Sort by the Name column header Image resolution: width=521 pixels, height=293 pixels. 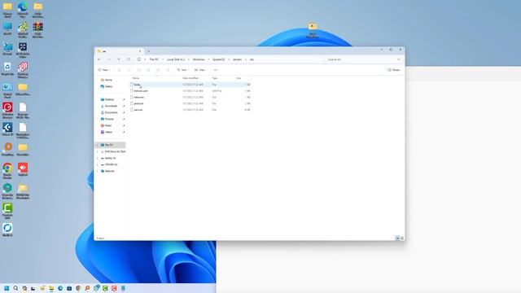[x=136, y=78]
